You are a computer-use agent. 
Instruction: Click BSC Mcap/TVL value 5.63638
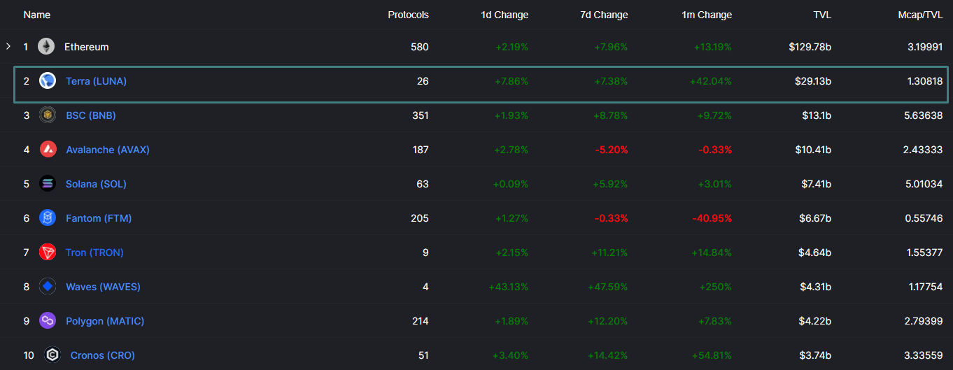pyautogui.click(x=925, y=115)
